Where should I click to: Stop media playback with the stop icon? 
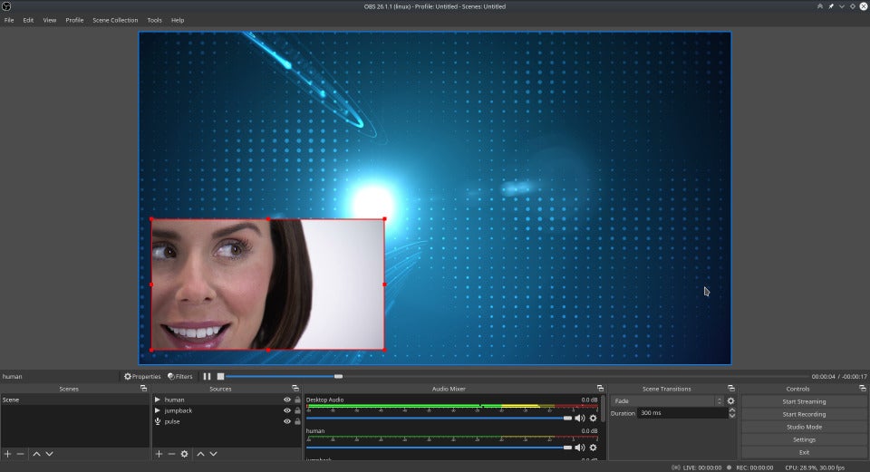click(x=219, y=376)
